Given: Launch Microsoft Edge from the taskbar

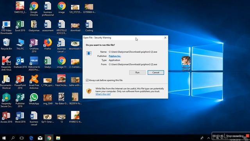Looking at the screenshot, I should (31, 138).
